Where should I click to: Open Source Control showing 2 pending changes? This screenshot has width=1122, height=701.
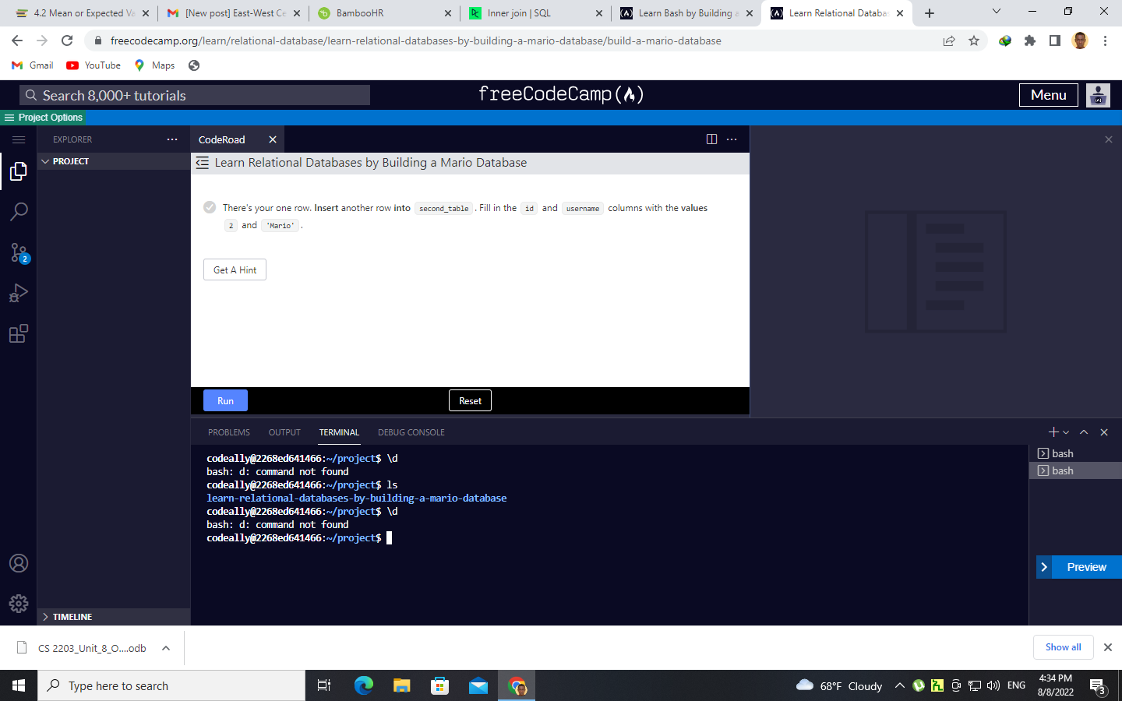(19, 252)
